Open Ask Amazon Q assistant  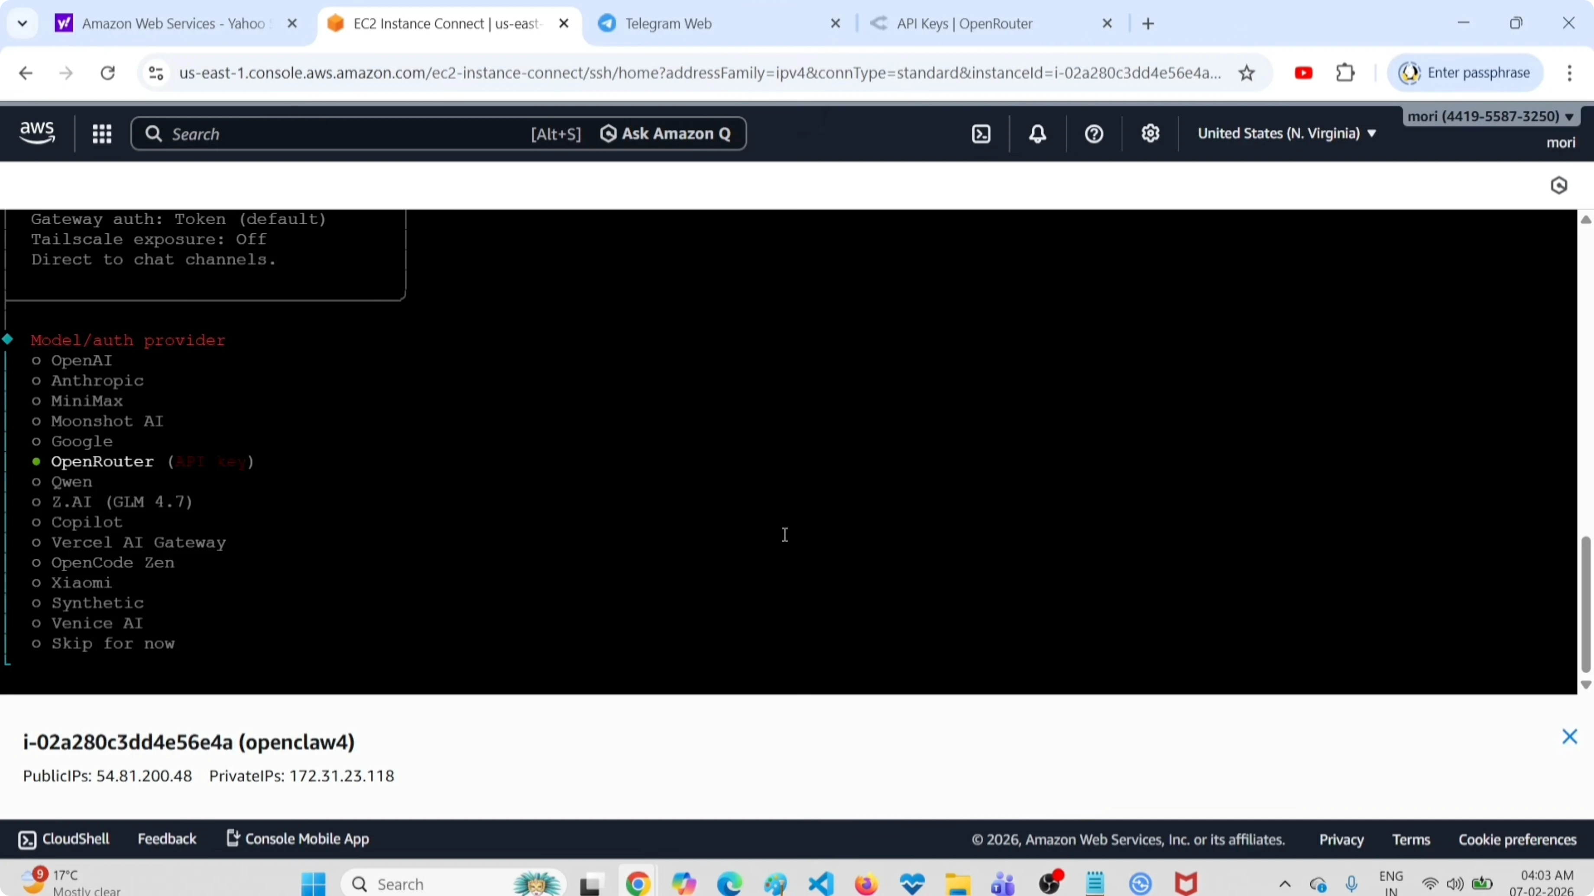coord(666,134)
